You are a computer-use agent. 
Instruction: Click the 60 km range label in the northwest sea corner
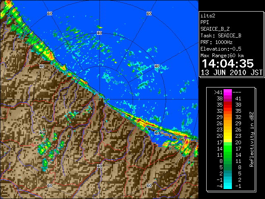50,13
